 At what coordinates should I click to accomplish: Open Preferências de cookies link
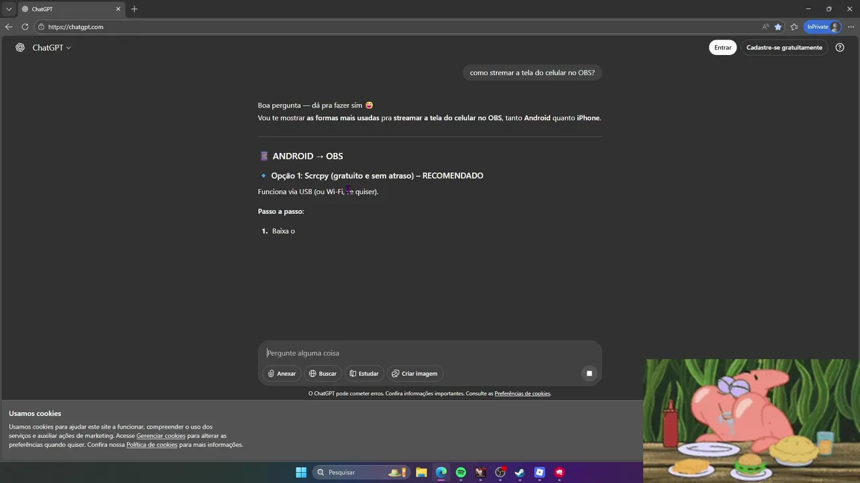pyautogui.click(x=522, y=394)
